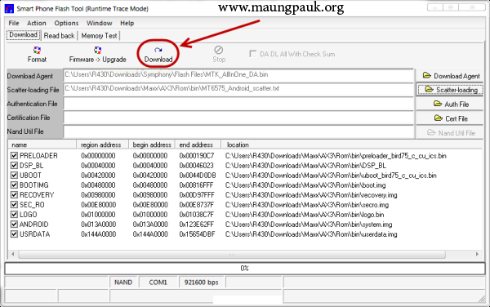The height and width of the screenshot is (307, 490).
Task: Click the Nand Util File input field
Action: tap(238, 131)
